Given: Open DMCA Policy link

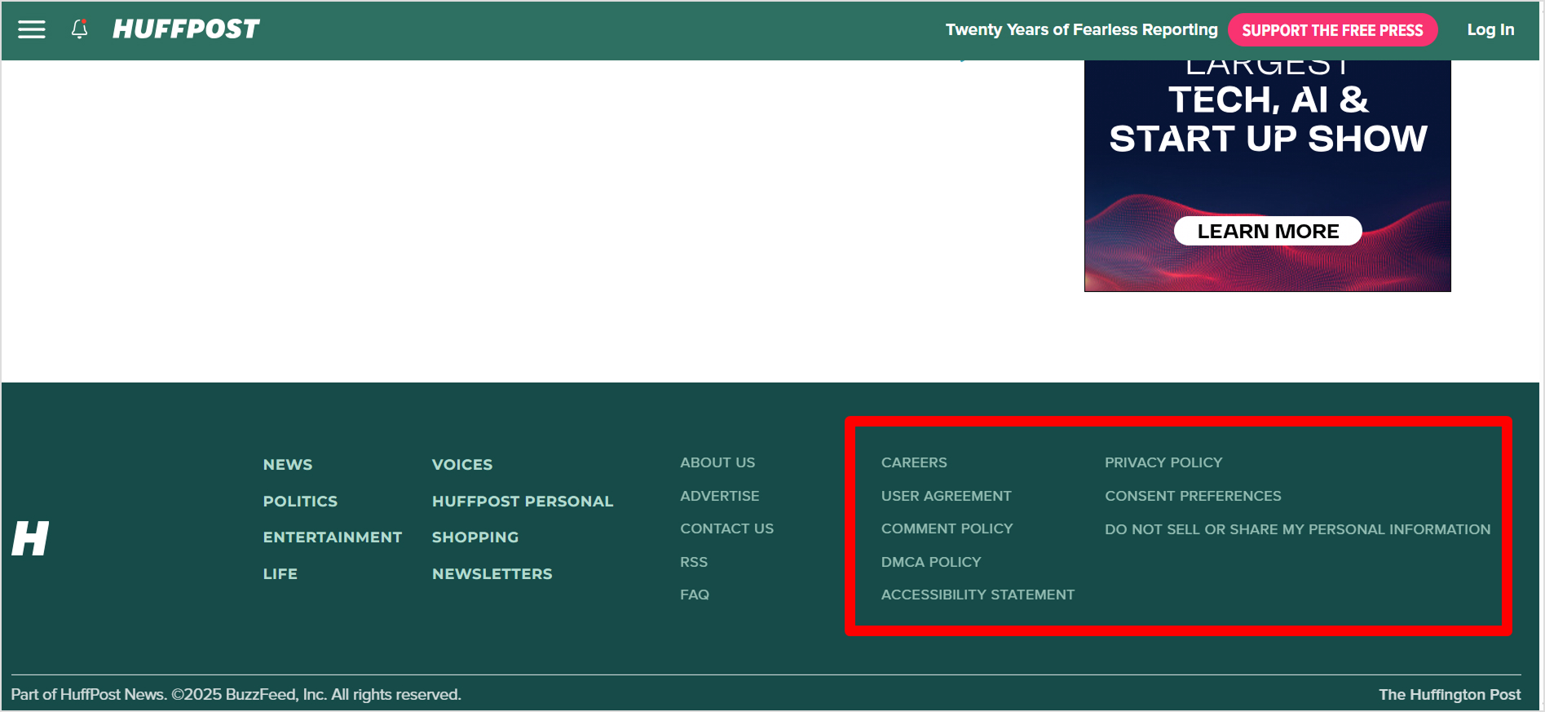Looking at the screenshot, I should point(931,562).
